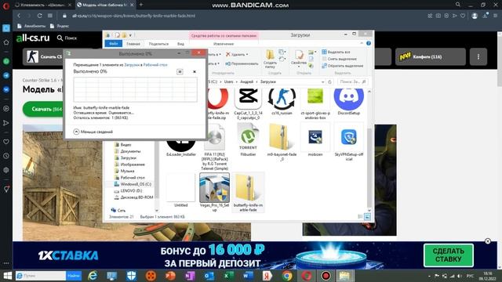Open Opera sidebar history clock icon
This screenshot has height=282, width=502.
[6, 156]
